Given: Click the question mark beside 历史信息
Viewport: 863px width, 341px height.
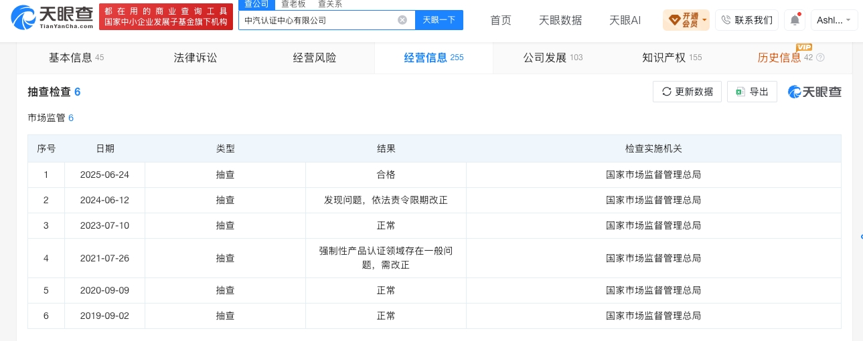Looking at the screenshot, I should click(821, 58).
